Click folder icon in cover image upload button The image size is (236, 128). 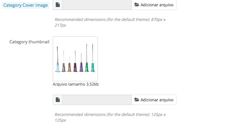[x=137, y=5]
